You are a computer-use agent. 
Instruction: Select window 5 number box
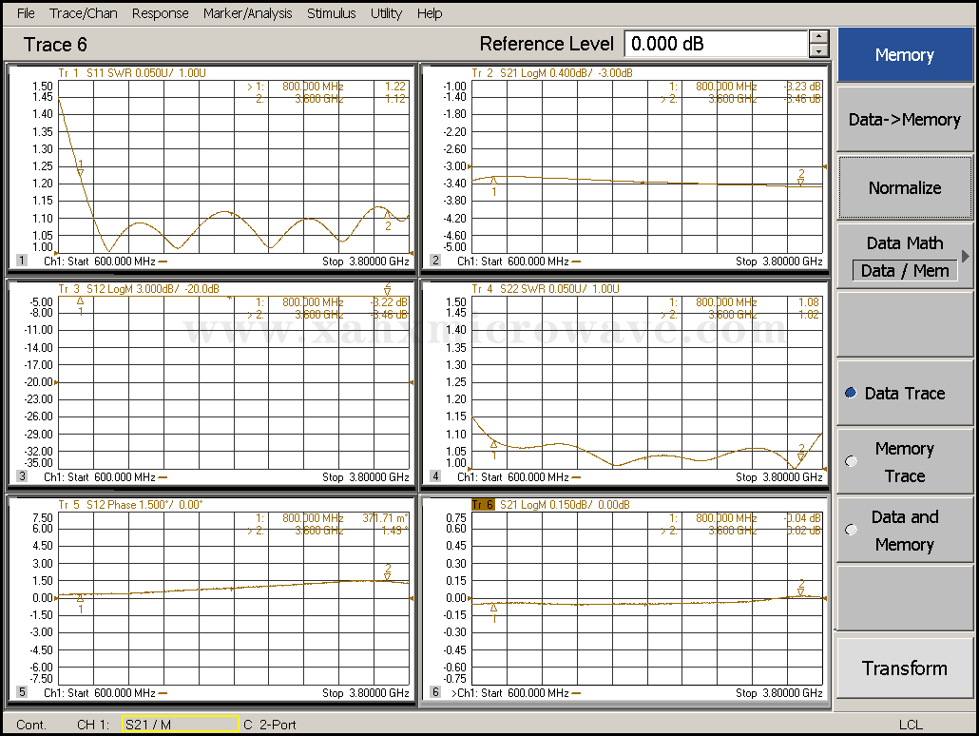22,691
